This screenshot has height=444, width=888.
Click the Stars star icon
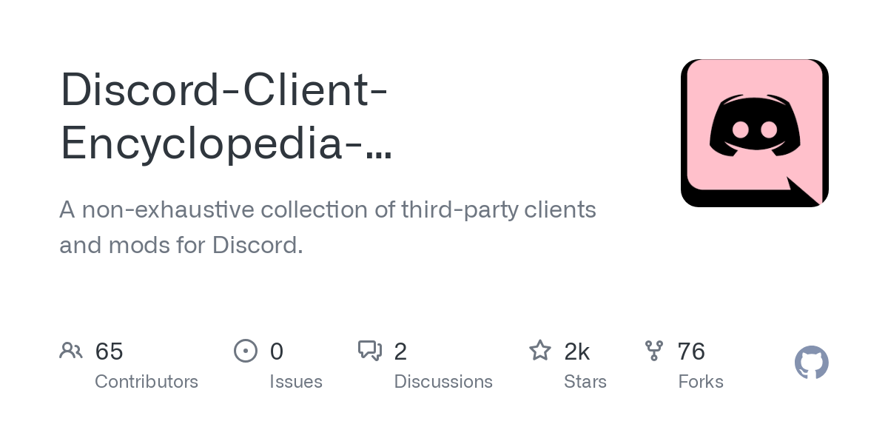click(x=540, y=351)
